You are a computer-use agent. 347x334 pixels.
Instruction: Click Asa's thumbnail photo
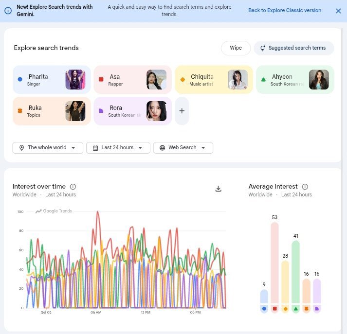pyautogui.click(x=156, y=80)
